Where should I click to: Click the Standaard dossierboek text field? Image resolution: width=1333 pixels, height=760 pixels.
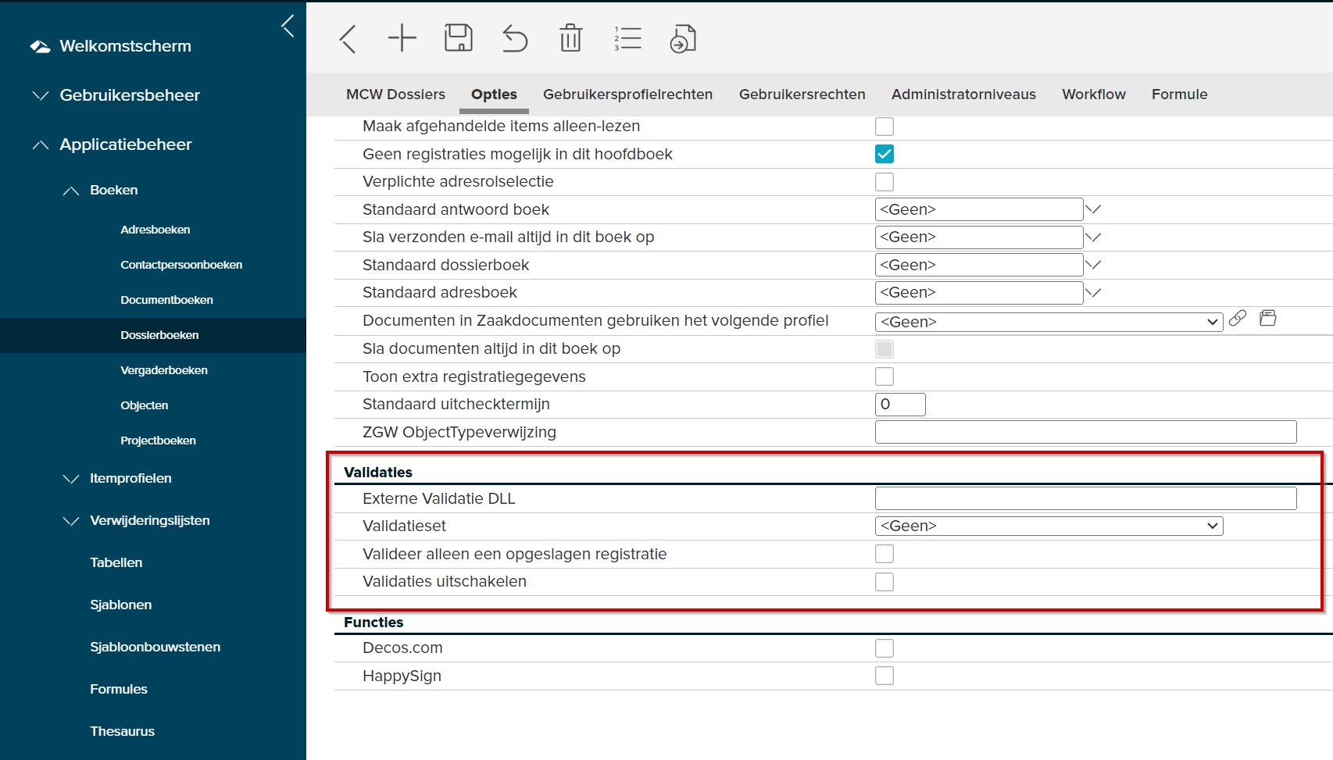point(979,265)
